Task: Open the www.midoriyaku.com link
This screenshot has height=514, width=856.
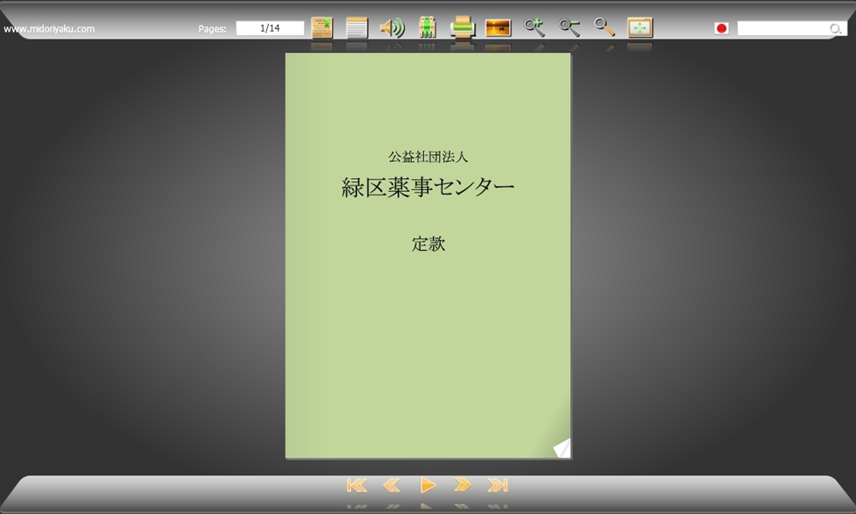Action: point(49,29)
